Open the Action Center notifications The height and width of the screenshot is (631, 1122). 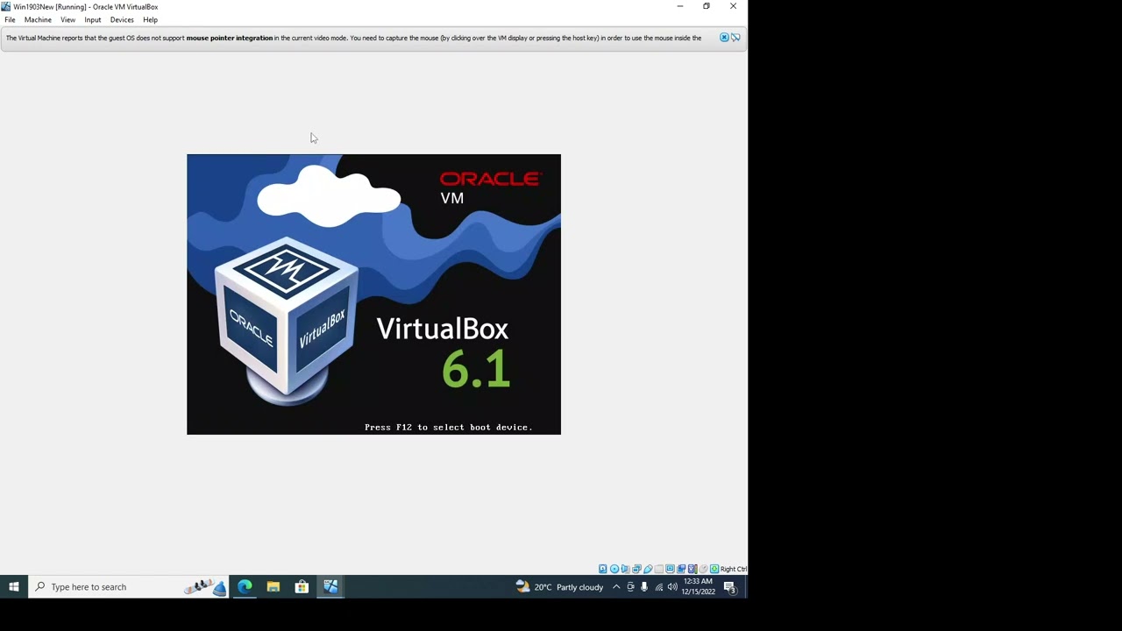pyautogui.click(x=729, y=587)
